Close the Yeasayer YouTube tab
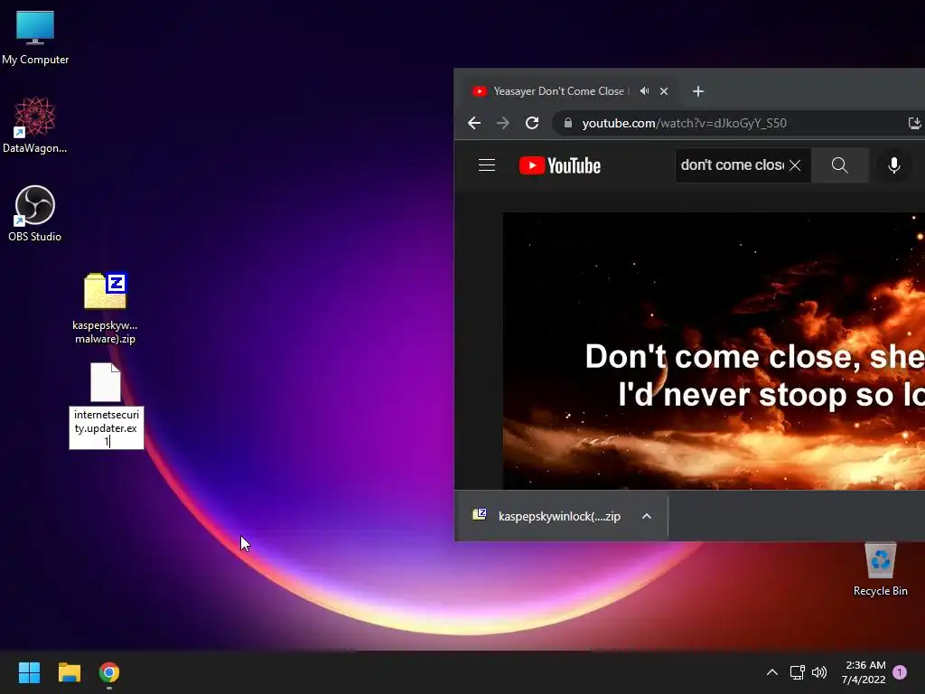The image size is (925, 694). 664,91
